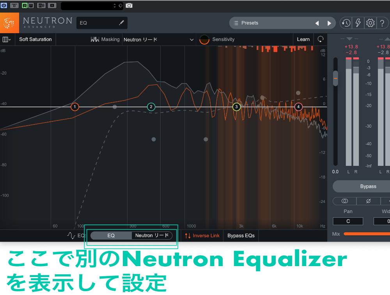
Task: Open the settings gear icon
Action: pyautogui.click(x=370, y=23)
